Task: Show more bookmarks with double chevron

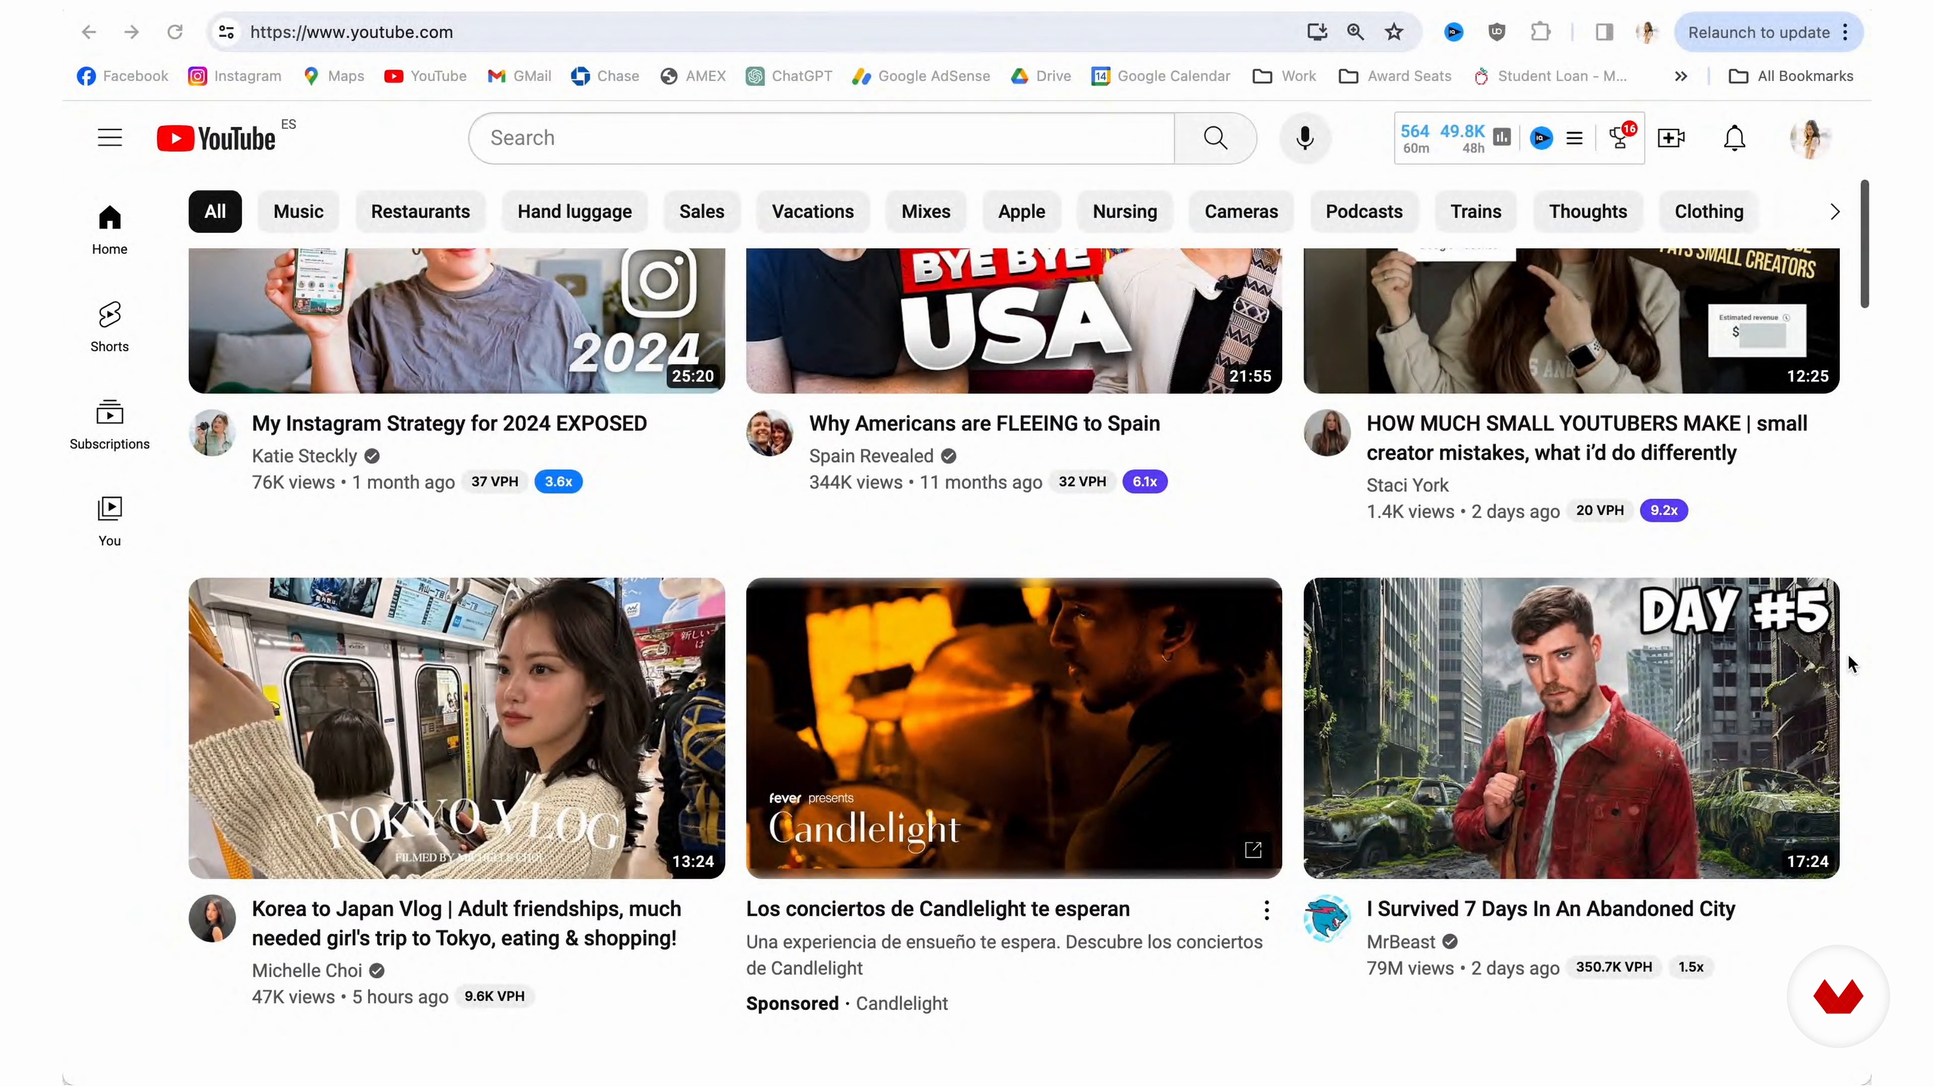Action: 1681,76
